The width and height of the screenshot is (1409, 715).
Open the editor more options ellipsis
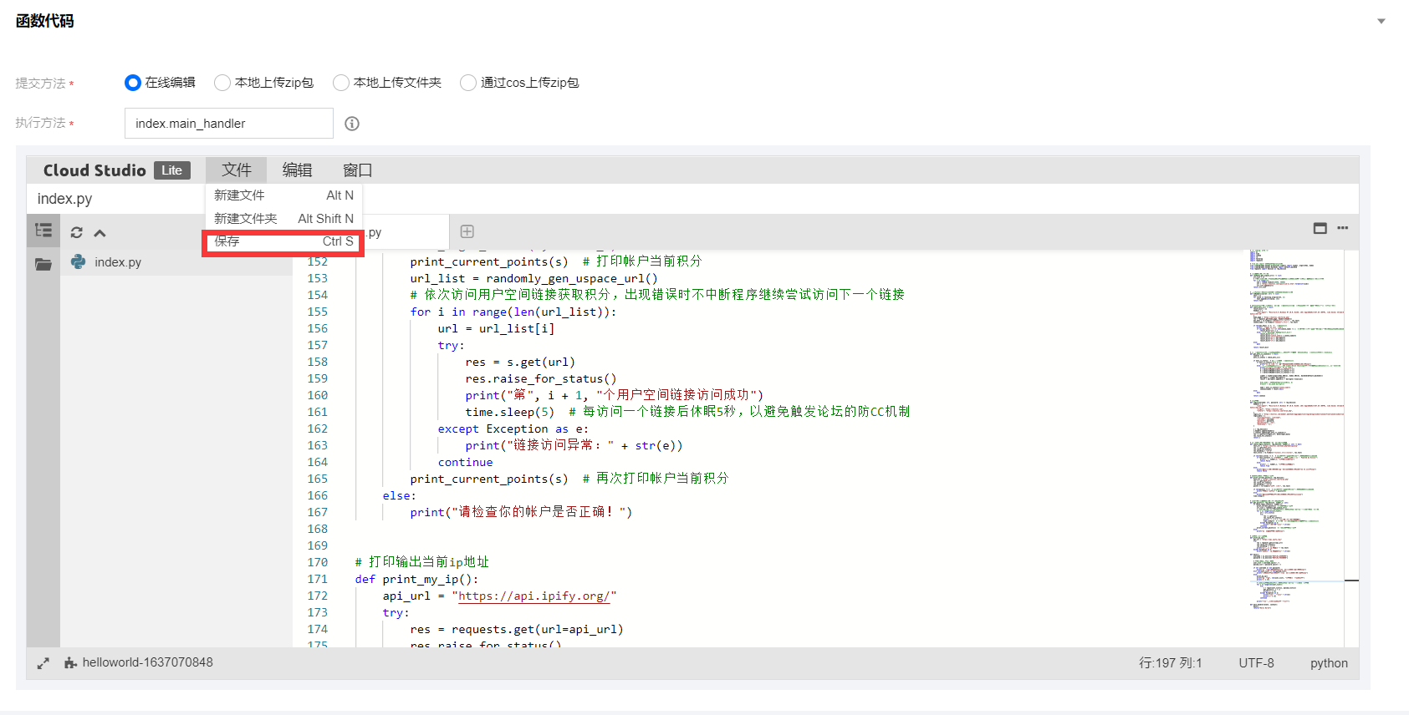click(1342, 228)
